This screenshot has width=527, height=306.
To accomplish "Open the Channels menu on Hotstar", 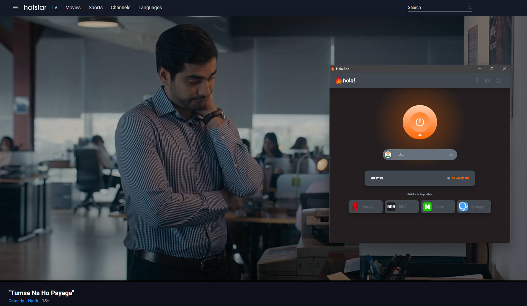I will click(120, 7).
